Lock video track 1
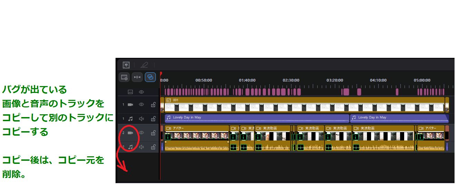 (x=153, y=105)
